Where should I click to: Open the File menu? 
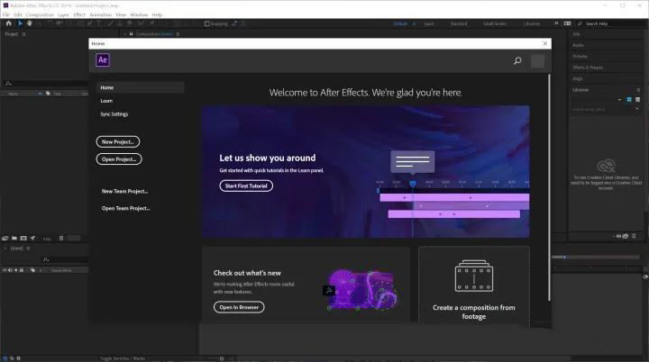6,14
